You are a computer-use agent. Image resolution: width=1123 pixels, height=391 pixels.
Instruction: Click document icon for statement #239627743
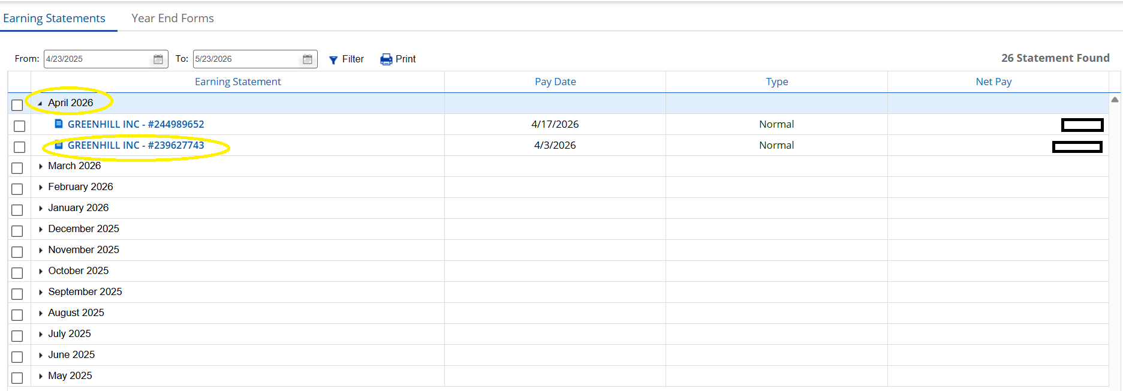(59, 145)
